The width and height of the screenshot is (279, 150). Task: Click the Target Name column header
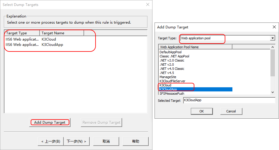(62, 33)
